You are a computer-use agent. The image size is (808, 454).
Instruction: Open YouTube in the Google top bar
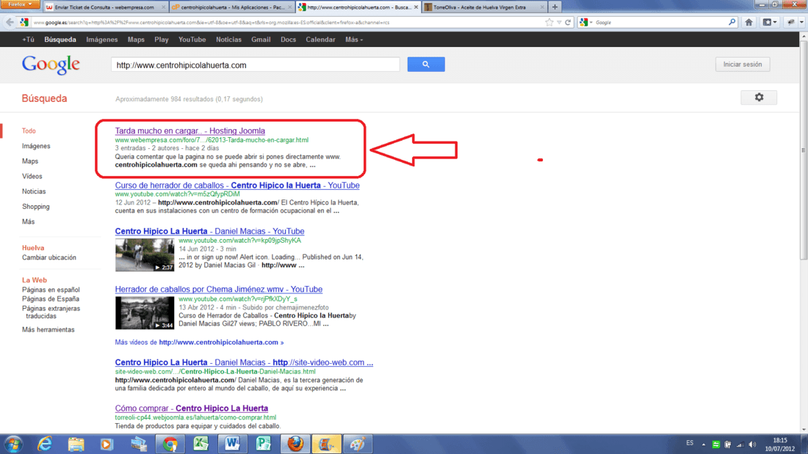pos(192,40)
